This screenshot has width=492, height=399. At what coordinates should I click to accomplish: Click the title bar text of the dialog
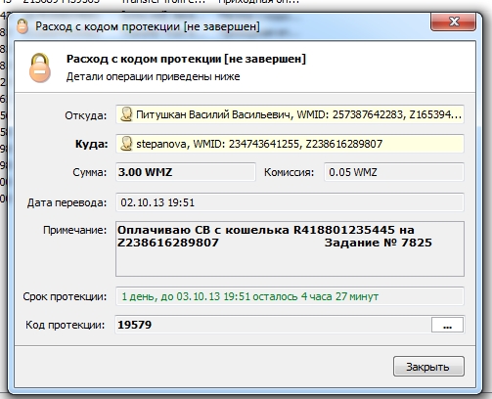(148, 26)
